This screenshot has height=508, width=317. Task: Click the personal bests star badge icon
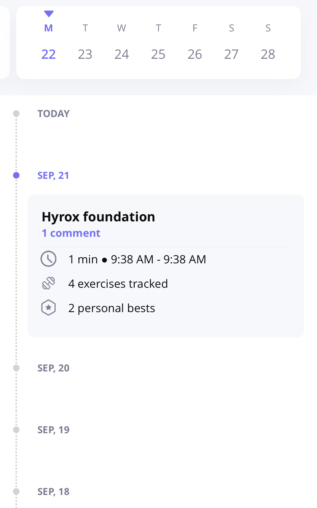coord(48,308)
